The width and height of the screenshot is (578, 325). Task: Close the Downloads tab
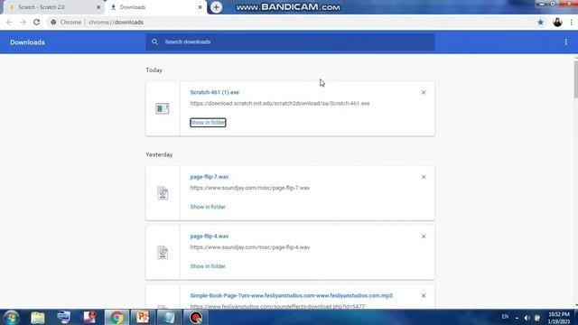click(x=200, y=7)
